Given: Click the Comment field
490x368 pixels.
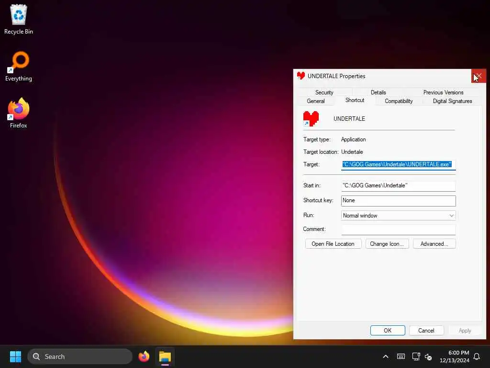Looking at the screenshot, I should 399,230.
